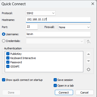Open the Credentials combo box
Image resolution: width=97 pixels, height=97 pixels.
(55, 41)
